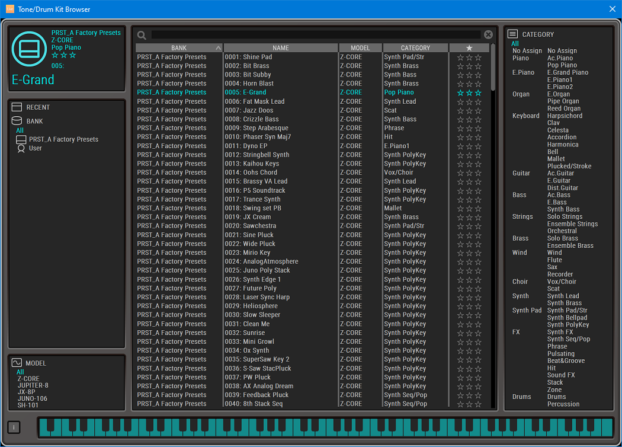This screenshot has width=622, height=447.
Task: Filter by Pop Piano category
Action: pyautogui.click(x=562, y=65)
